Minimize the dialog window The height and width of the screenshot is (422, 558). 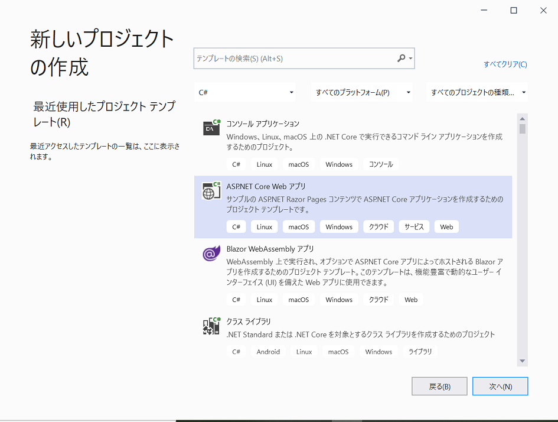(484, 10)
